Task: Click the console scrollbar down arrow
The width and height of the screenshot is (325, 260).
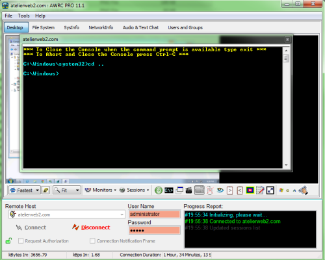Action: click(x=286, y=165)
